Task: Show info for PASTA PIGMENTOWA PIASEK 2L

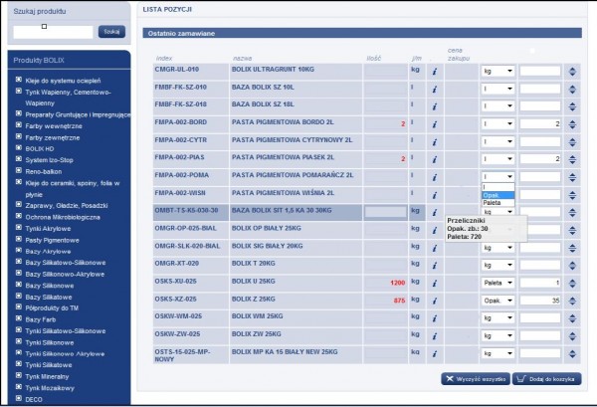Action: click(x=435, y=159)
